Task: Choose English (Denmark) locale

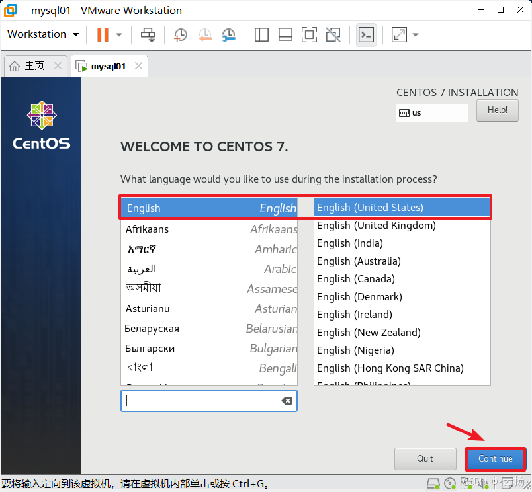Action: point(402,297)
